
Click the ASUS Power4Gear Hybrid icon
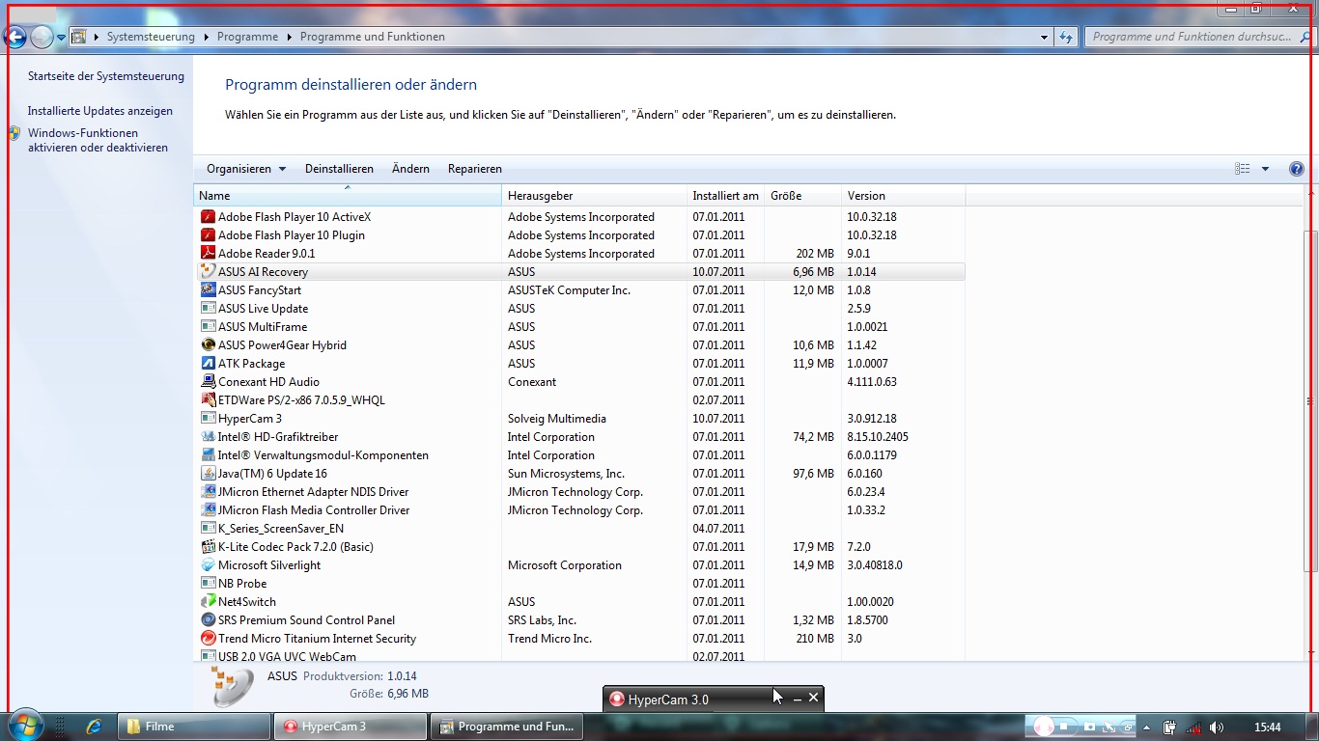click(x=208, y=345)
